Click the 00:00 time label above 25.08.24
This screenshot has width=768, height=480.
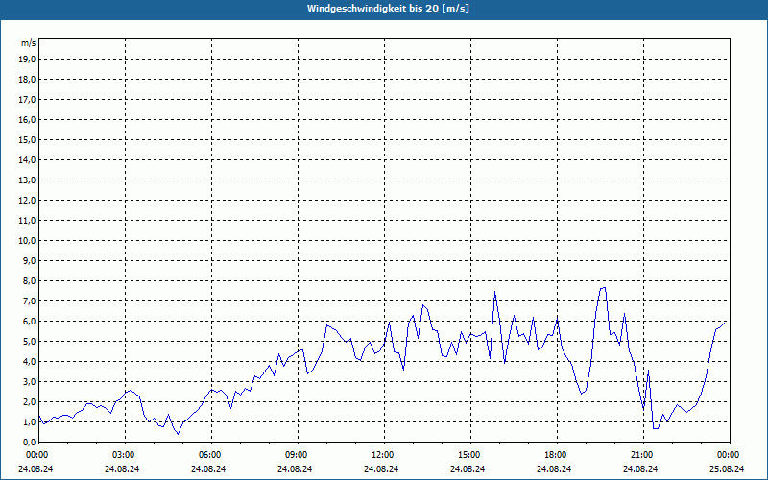click(x=729, y=455)
